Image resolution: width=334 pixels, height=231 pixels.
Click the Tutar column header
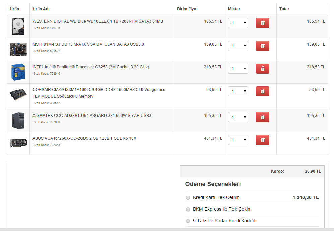coord(284,9)
